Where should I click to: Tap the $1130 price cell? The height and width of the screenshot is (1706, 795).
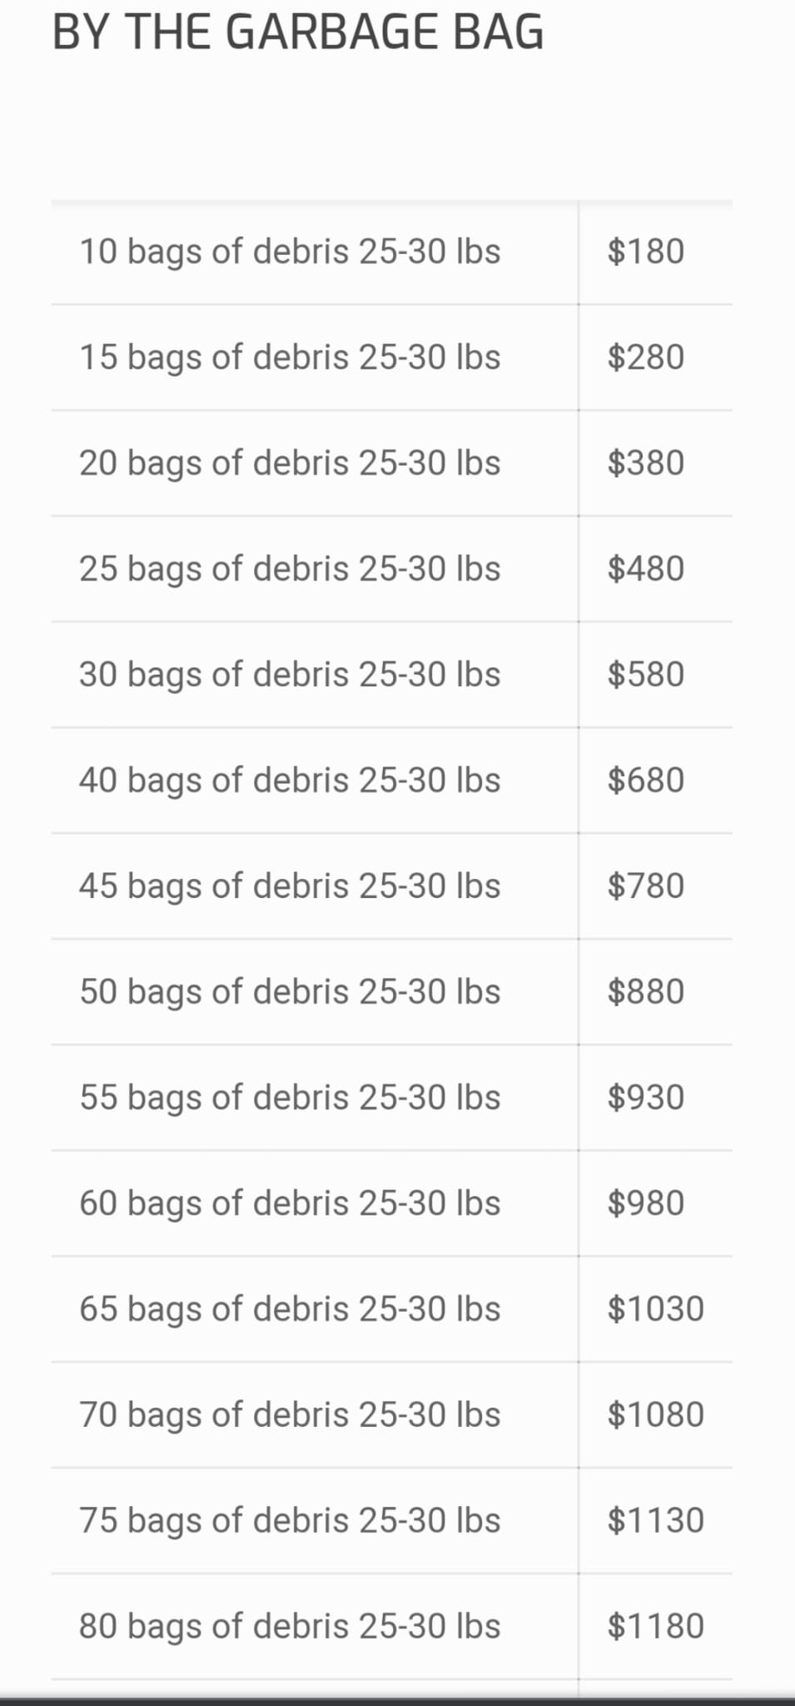(655, 1521)
